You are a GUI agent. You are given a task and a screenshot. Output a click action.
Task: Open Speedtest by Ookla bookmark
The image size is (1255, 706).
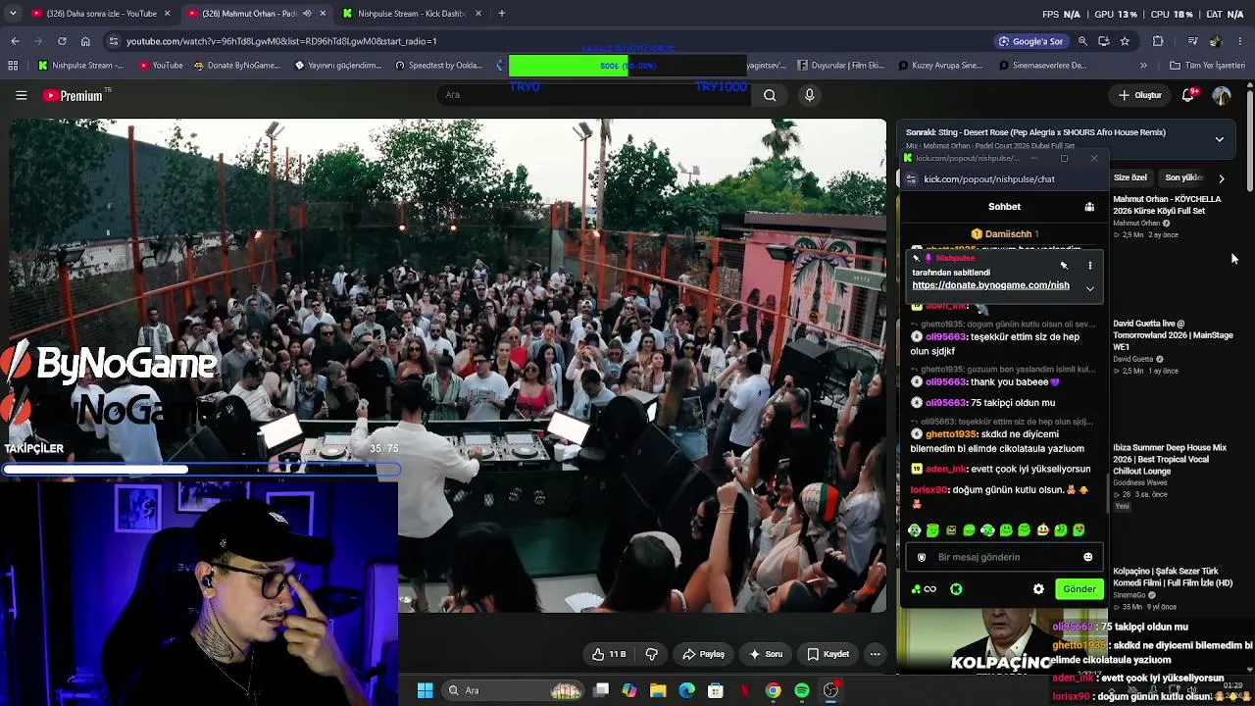[438, 66]
